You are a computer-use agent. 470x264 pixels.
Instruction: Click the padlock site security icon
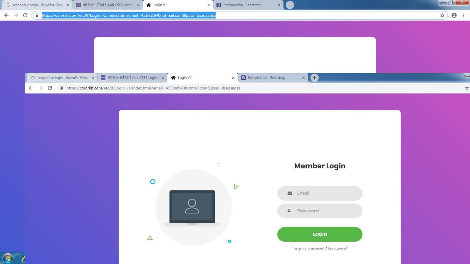tap(62, 88)
